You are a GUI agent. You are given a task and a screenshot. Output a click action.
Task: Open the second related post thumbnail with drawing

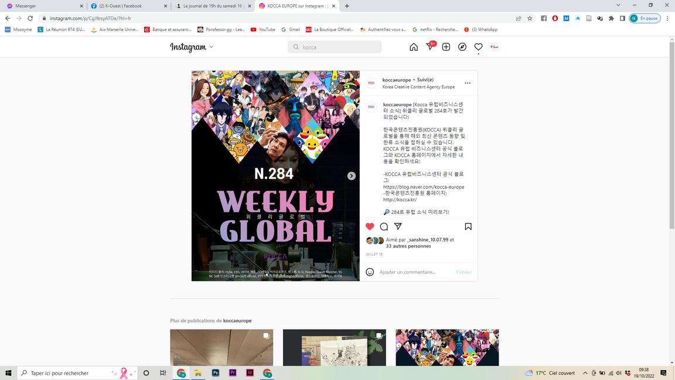tap(335, 348)
